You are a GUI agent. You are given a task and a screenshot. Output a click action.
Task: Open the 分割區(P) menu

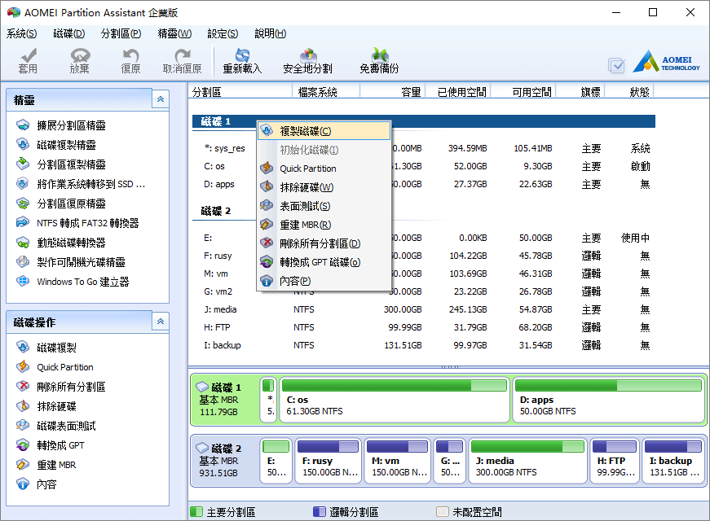[x=121, y=33]
